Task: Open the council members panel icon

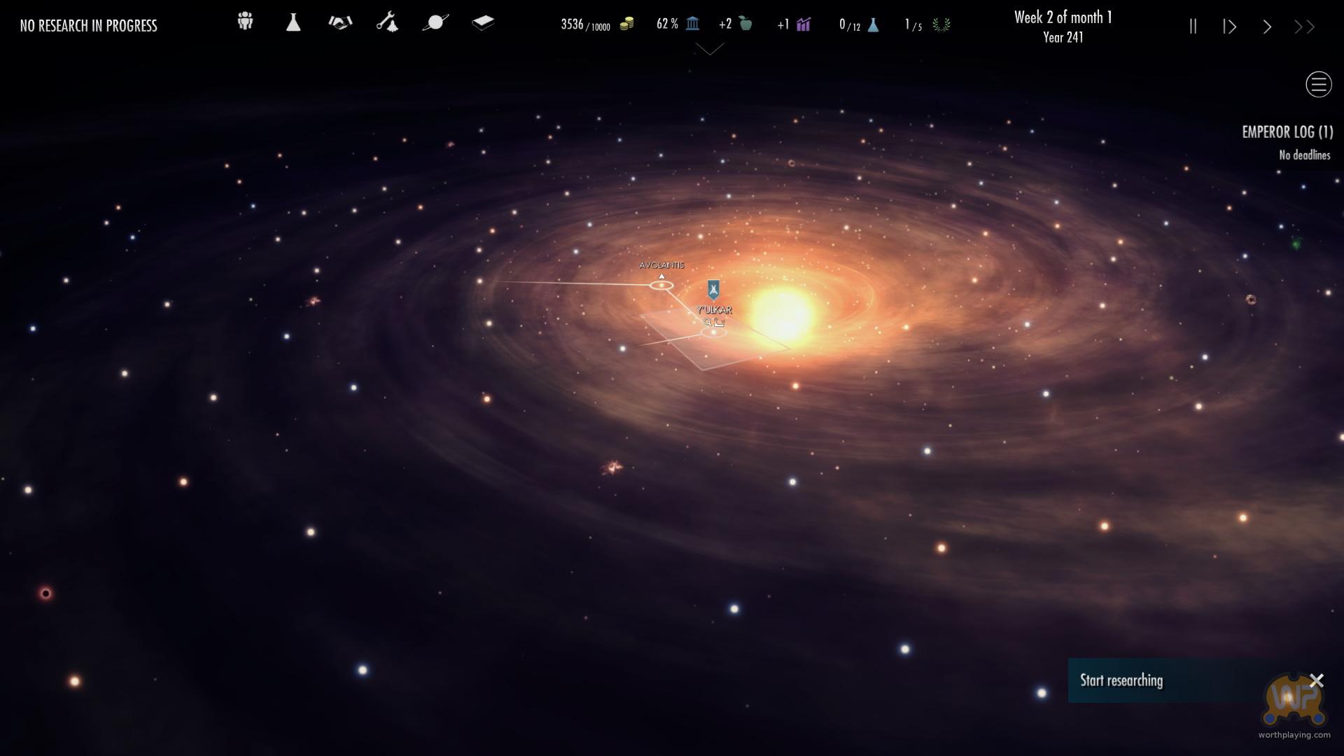Action: (245, 22)
